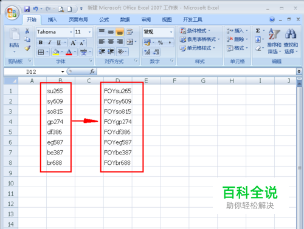Viewport: 304px width, 229px height.
Task: Open Excel help question mark
Action: [272, 19]
